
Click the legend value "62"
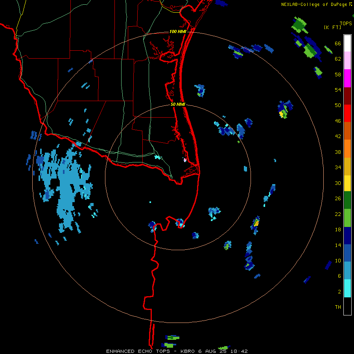pyautogui.click(x=338, y=59)
